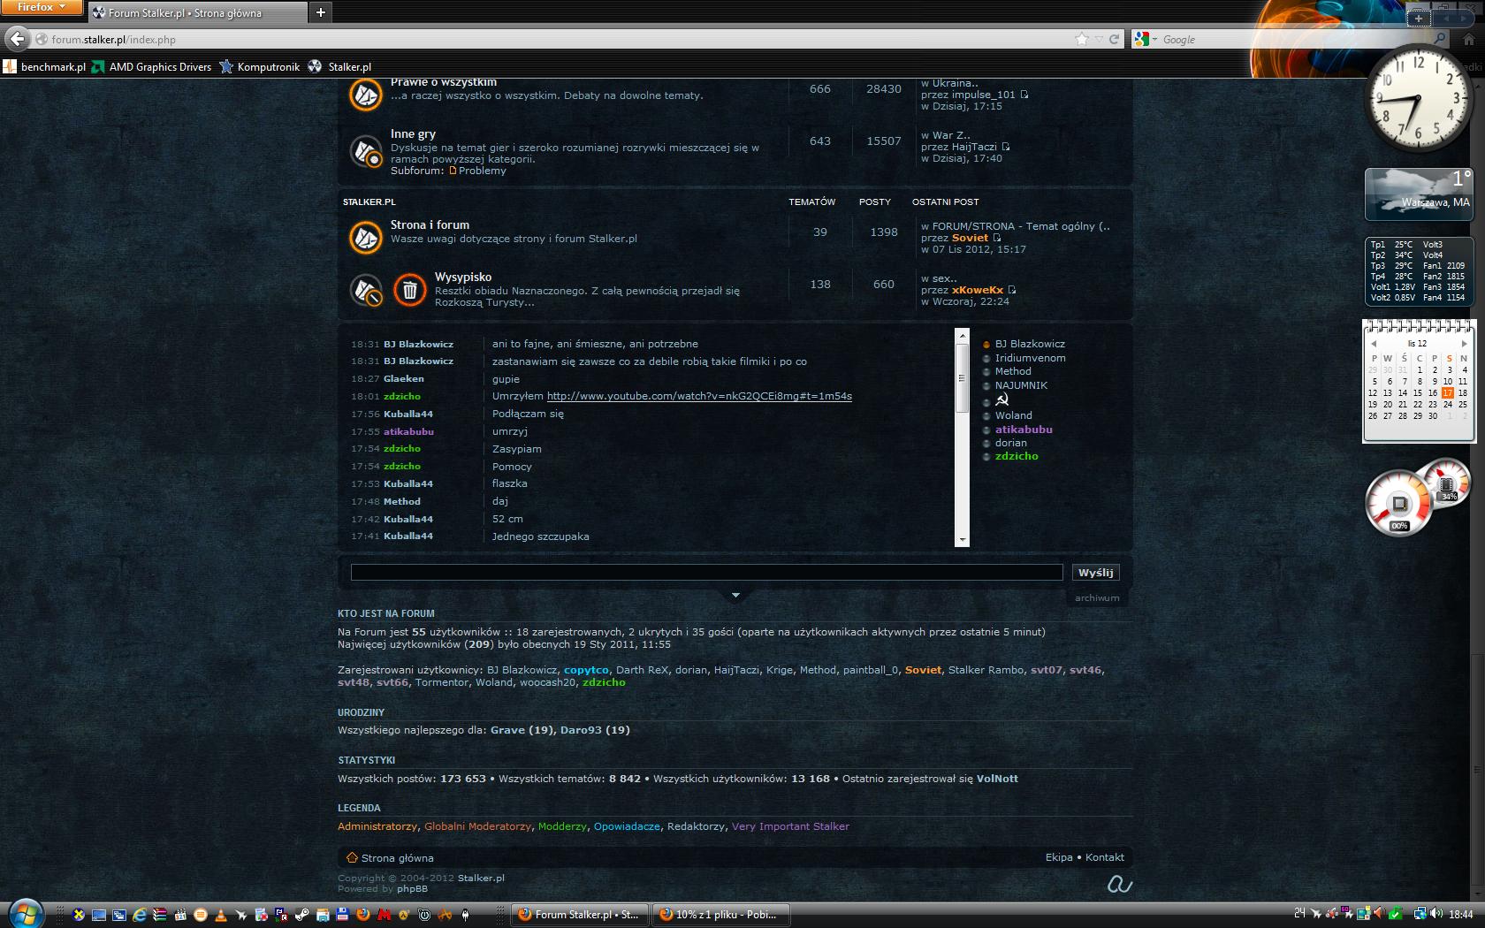Click the magnifier icon in Google search box
Image resolution: width=1485 pixels, height=928 pixels.
point(1440,39)
